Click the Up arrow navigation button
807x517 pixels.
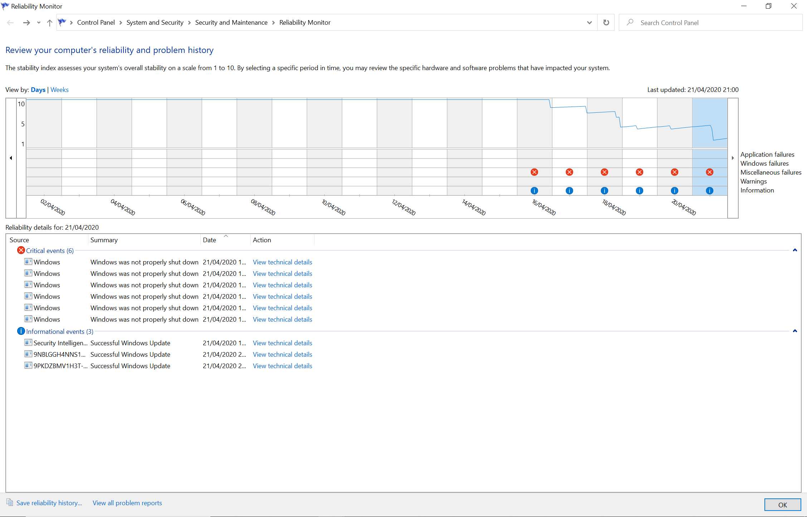click(50, 23)
